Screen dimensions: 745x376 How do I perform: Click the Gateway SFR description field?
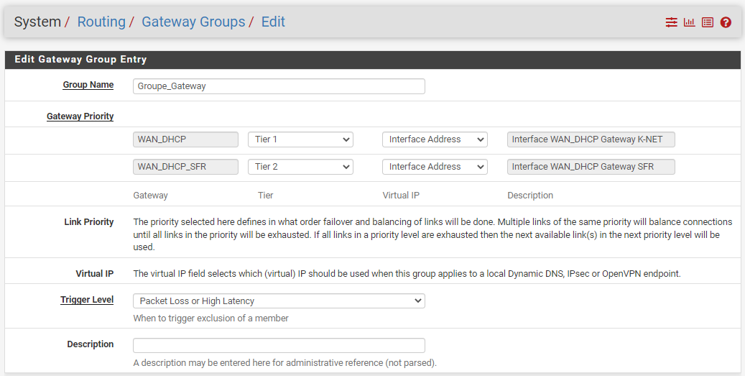(591, 167)
